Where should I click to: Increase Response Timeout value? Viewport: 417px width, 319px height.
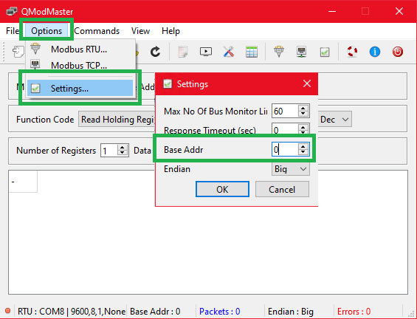[x=303, y=127]
